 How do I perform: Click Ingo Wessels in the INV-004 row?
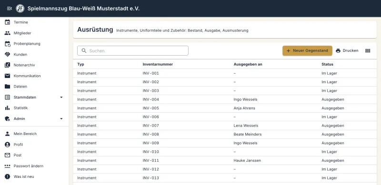[245, 99]
